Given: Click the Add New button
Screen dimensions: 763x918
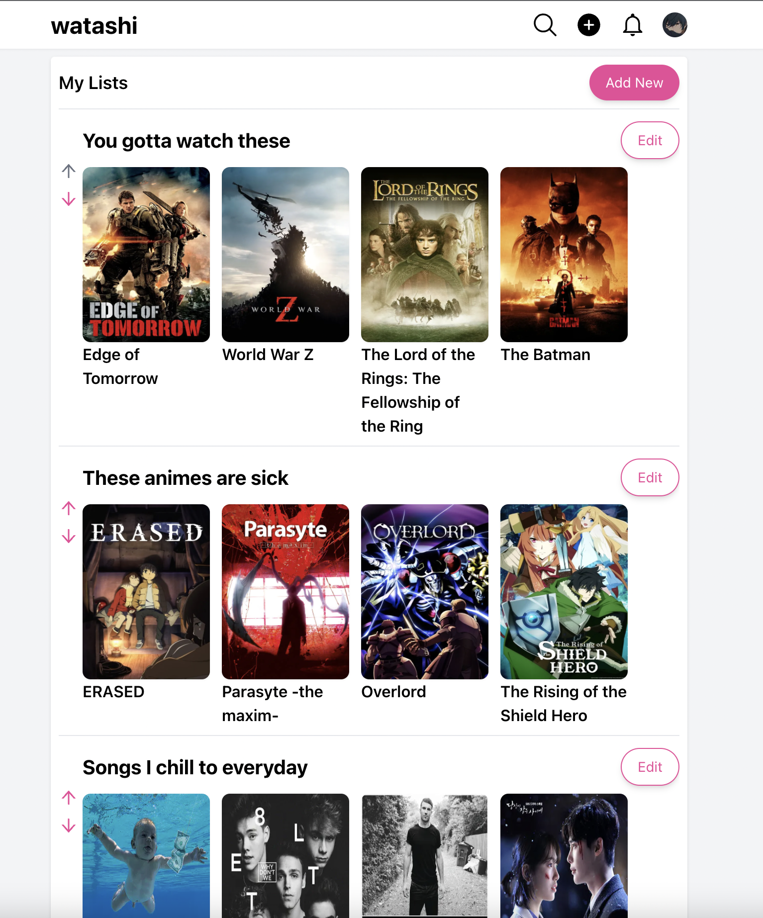Looking at the screenshot, I should click(634, 83).
